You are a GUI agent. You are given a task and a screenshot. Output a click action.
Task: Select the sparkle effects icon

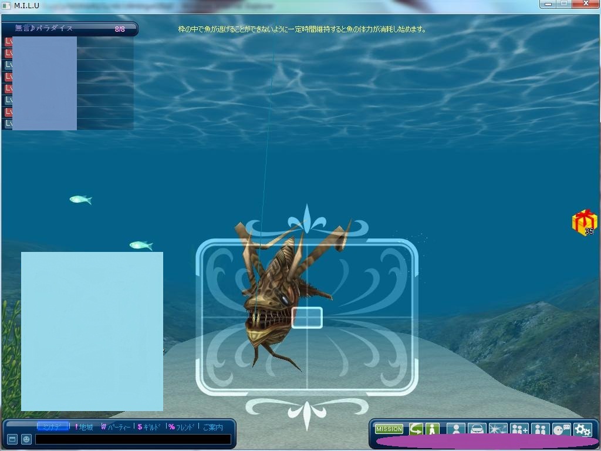click(498, 429)
